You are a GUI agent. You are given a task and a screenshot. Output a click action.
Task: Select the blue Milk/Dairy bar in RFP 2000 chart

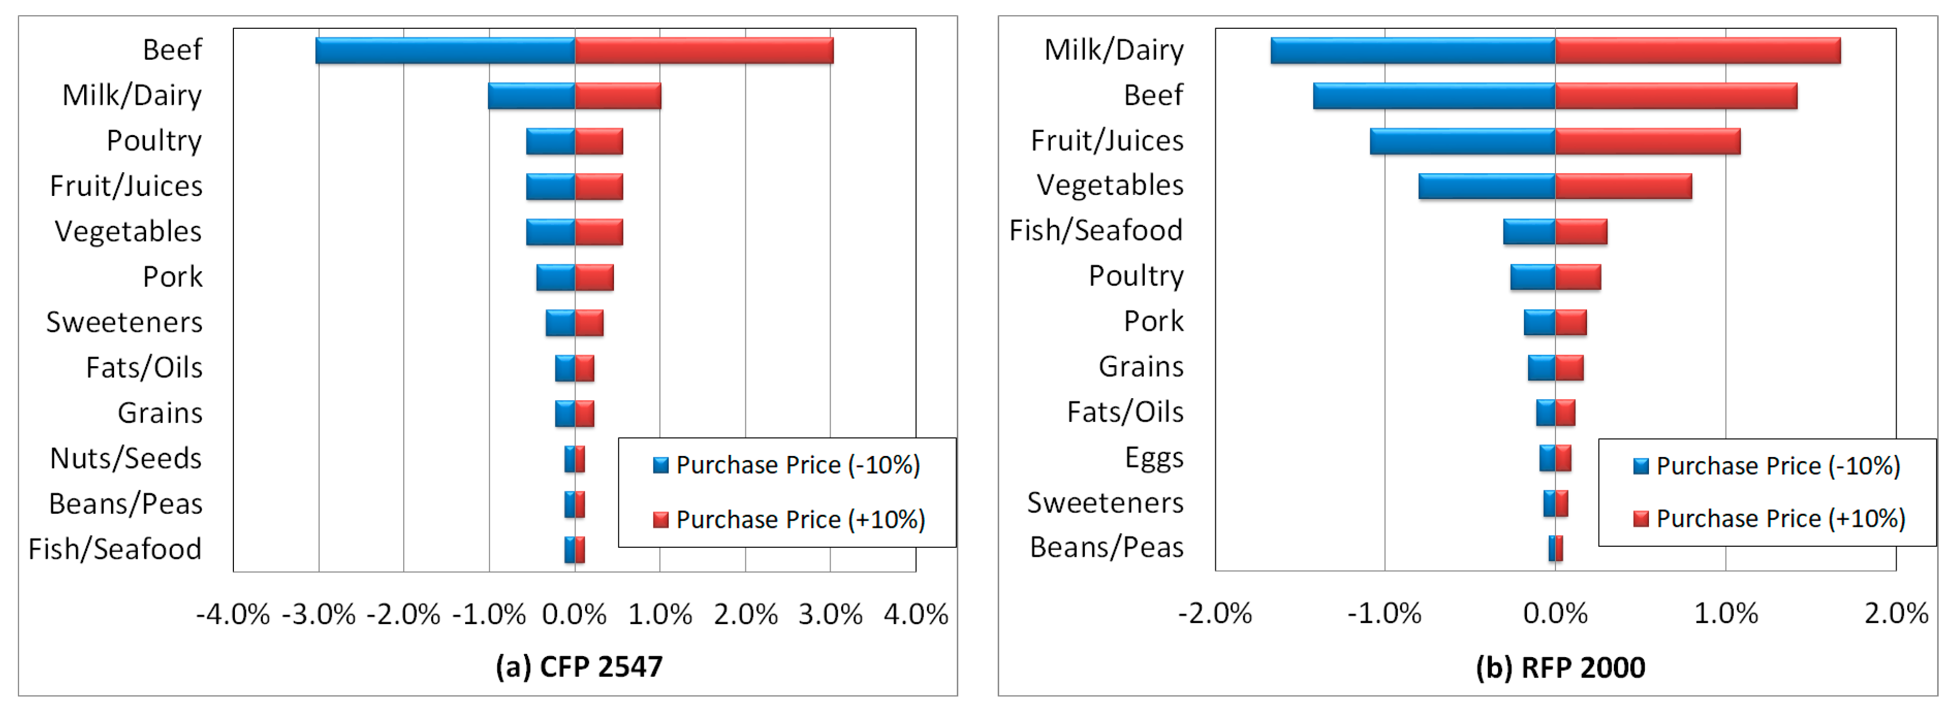point(1412,50)
